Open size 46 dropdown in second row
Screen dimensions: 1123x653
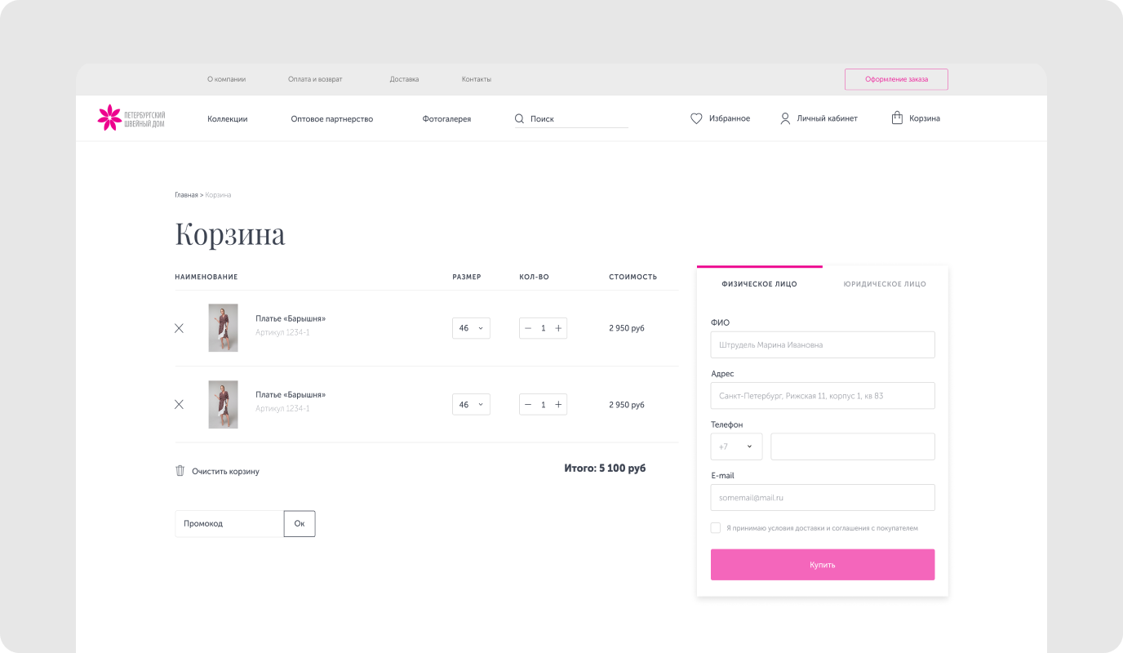[x=471, y=404]
